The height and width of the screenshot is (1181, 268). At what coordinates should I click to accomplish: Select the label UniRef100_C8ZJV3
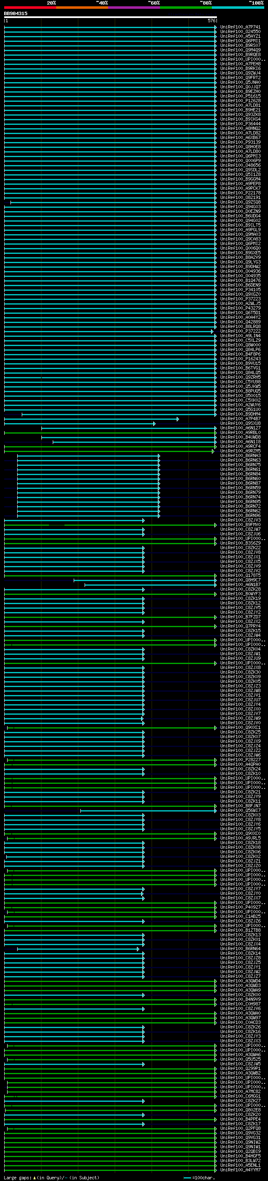(x=240, y=520)
